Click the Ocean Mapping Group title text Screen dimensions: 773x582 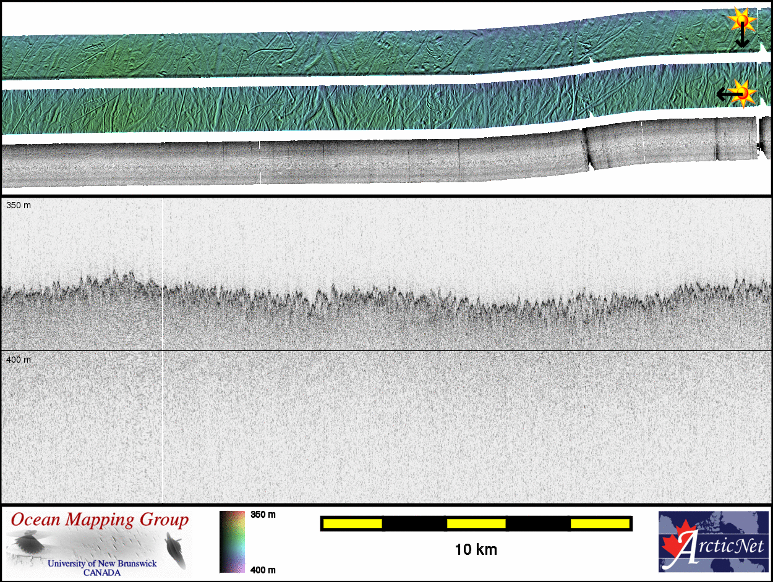tap(100, 520)
